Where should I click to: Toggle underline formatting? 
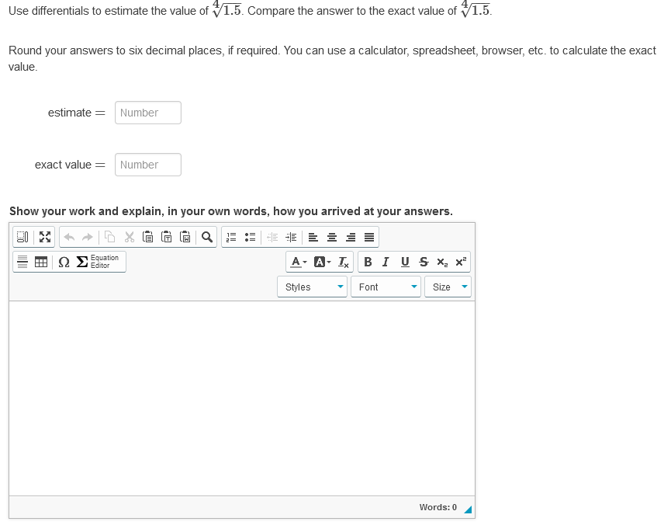405,262
